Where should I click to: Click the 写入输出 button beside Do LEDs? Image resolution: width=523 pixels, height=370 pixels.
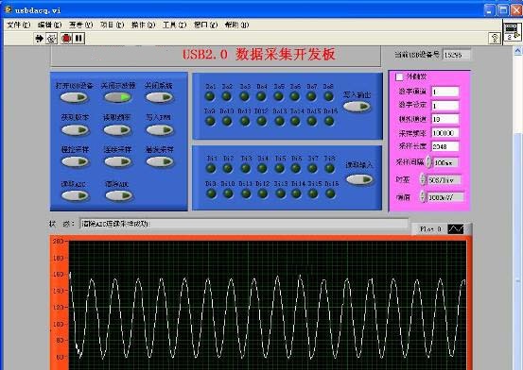click(357, 107)
